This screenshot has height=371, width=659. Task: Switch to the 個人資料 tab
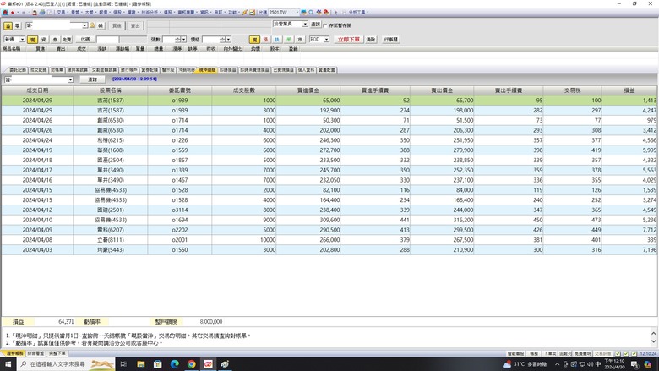[x=306, y=70]
